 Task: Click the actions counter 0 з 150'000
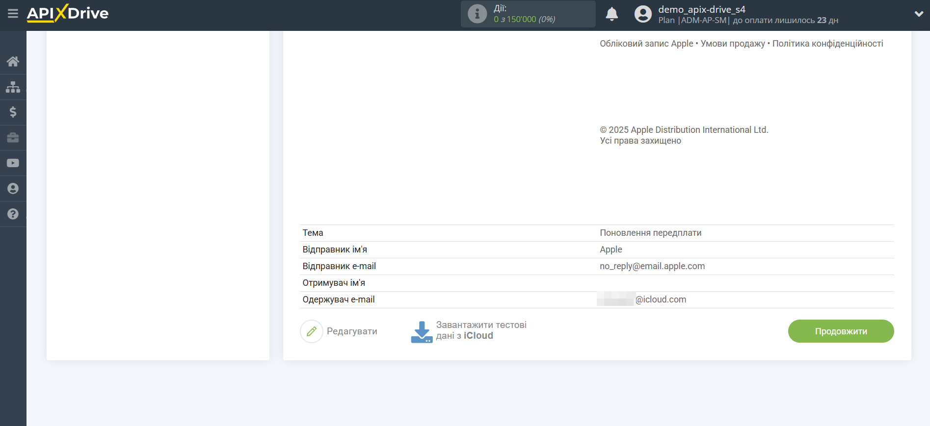pos(524,19)
